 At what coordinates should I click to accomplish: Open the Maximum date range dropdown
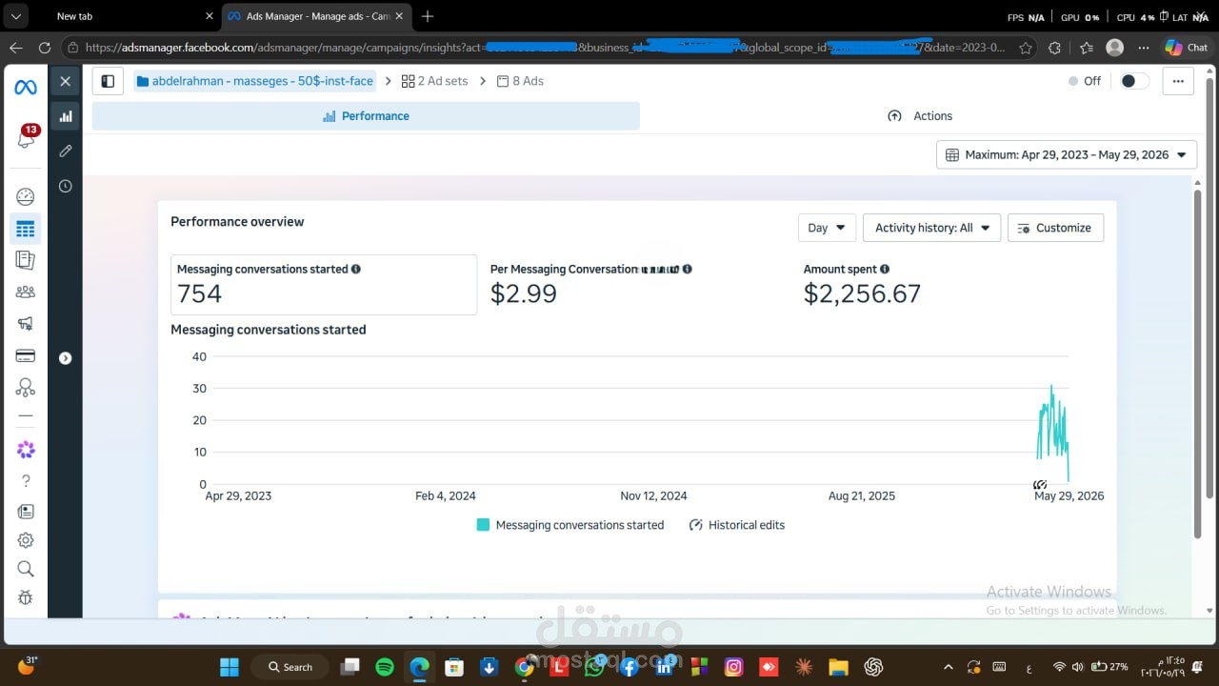tap(1067, 154)
